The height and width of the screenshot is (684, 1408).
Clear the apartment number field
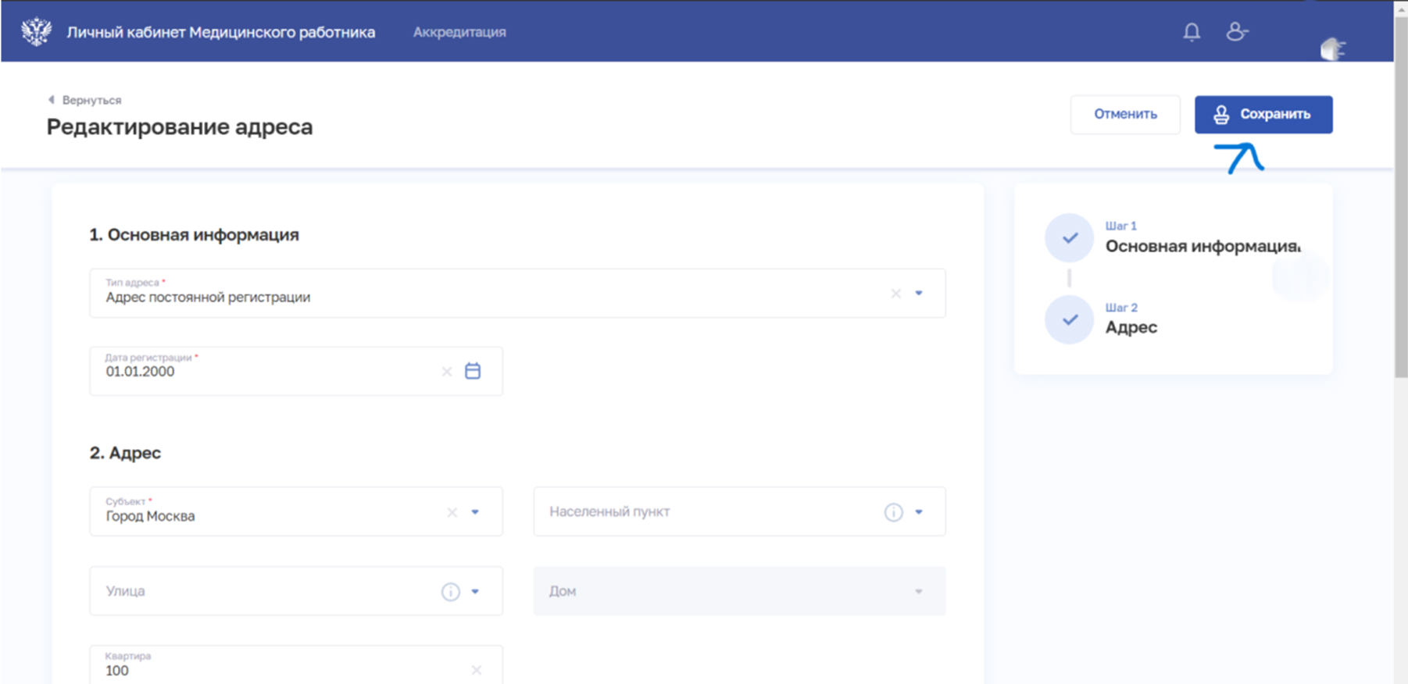pyautogui.click(x=477, y=670)
